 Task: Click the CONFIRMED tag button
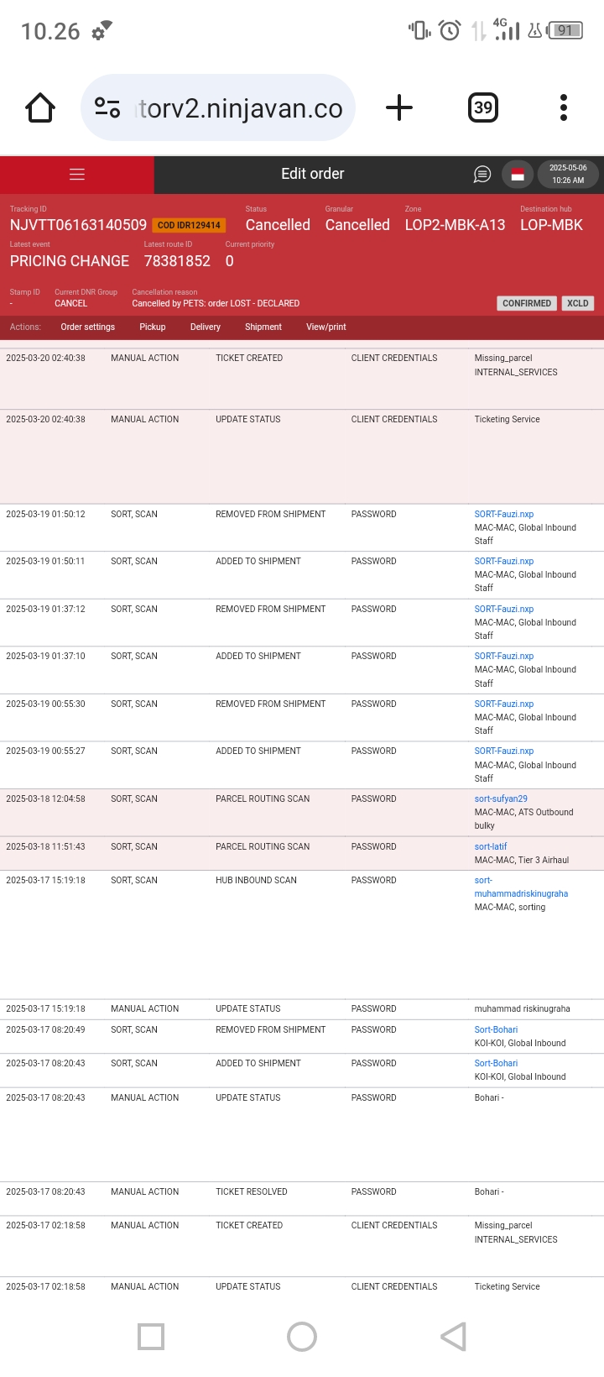click(x=527, y=303)
